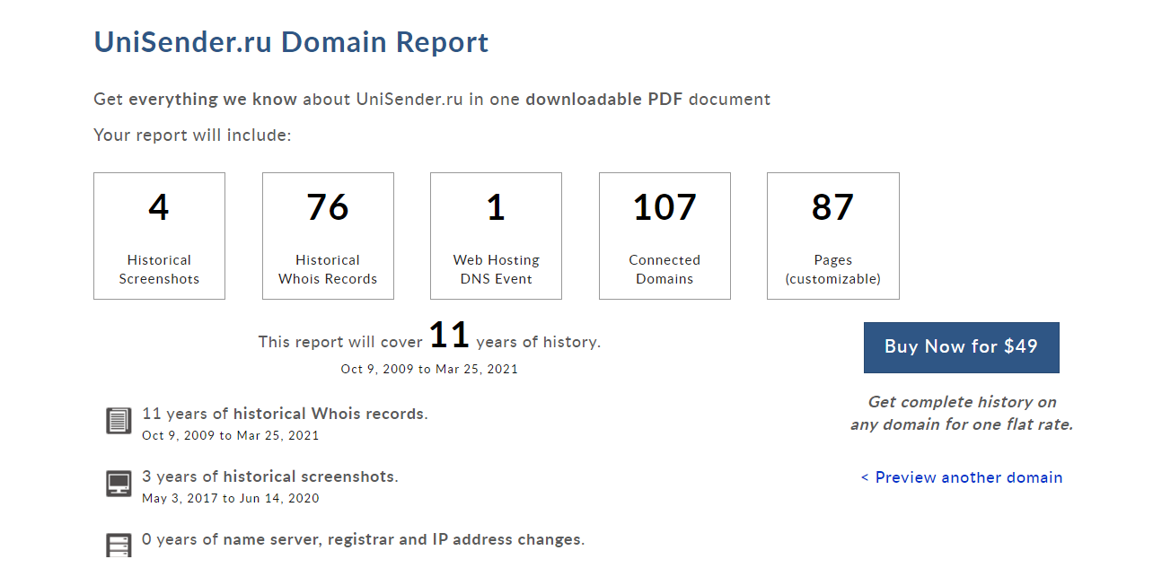The height and width of the screenshot is (568, 1153).
Task: Click the historical Whois records document icon
Action: tap(119, 420)
